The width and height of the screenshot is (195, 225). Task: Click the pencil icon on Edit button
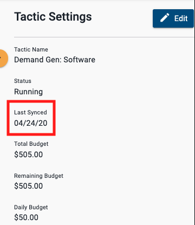tap(165, 18)
